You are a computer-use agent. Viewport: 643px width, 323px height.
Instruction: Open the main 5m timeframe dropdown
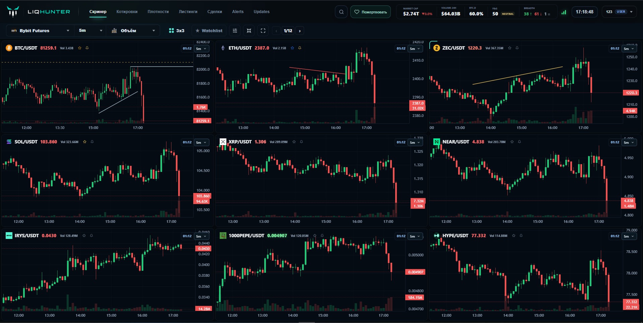(x=90, y=30)
